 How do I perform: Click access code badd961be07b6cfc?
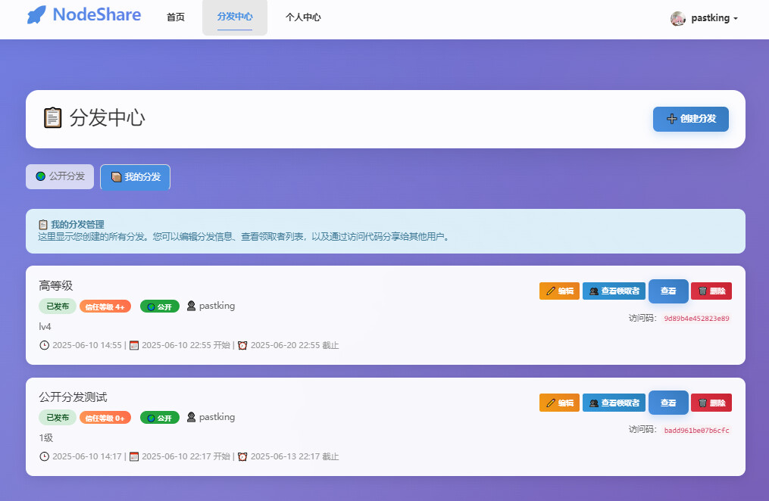696,430
